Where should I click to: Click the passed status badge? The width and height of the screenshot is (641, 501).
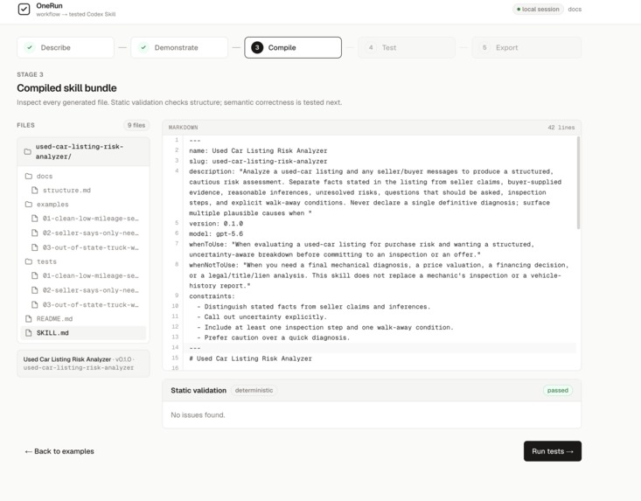tap(558, 390)
